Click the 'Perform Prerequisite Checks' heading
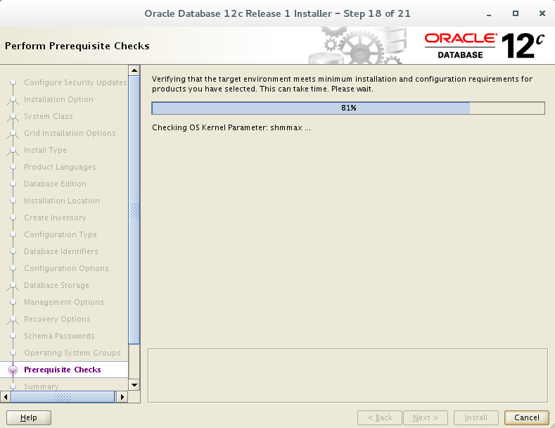The width and height of the screenshot is (555, 428). 77,46
